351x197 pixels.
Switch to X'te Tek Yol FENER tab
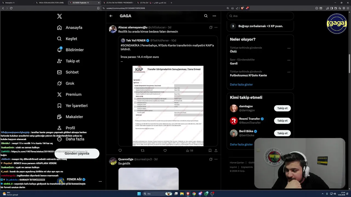[119, 3]
